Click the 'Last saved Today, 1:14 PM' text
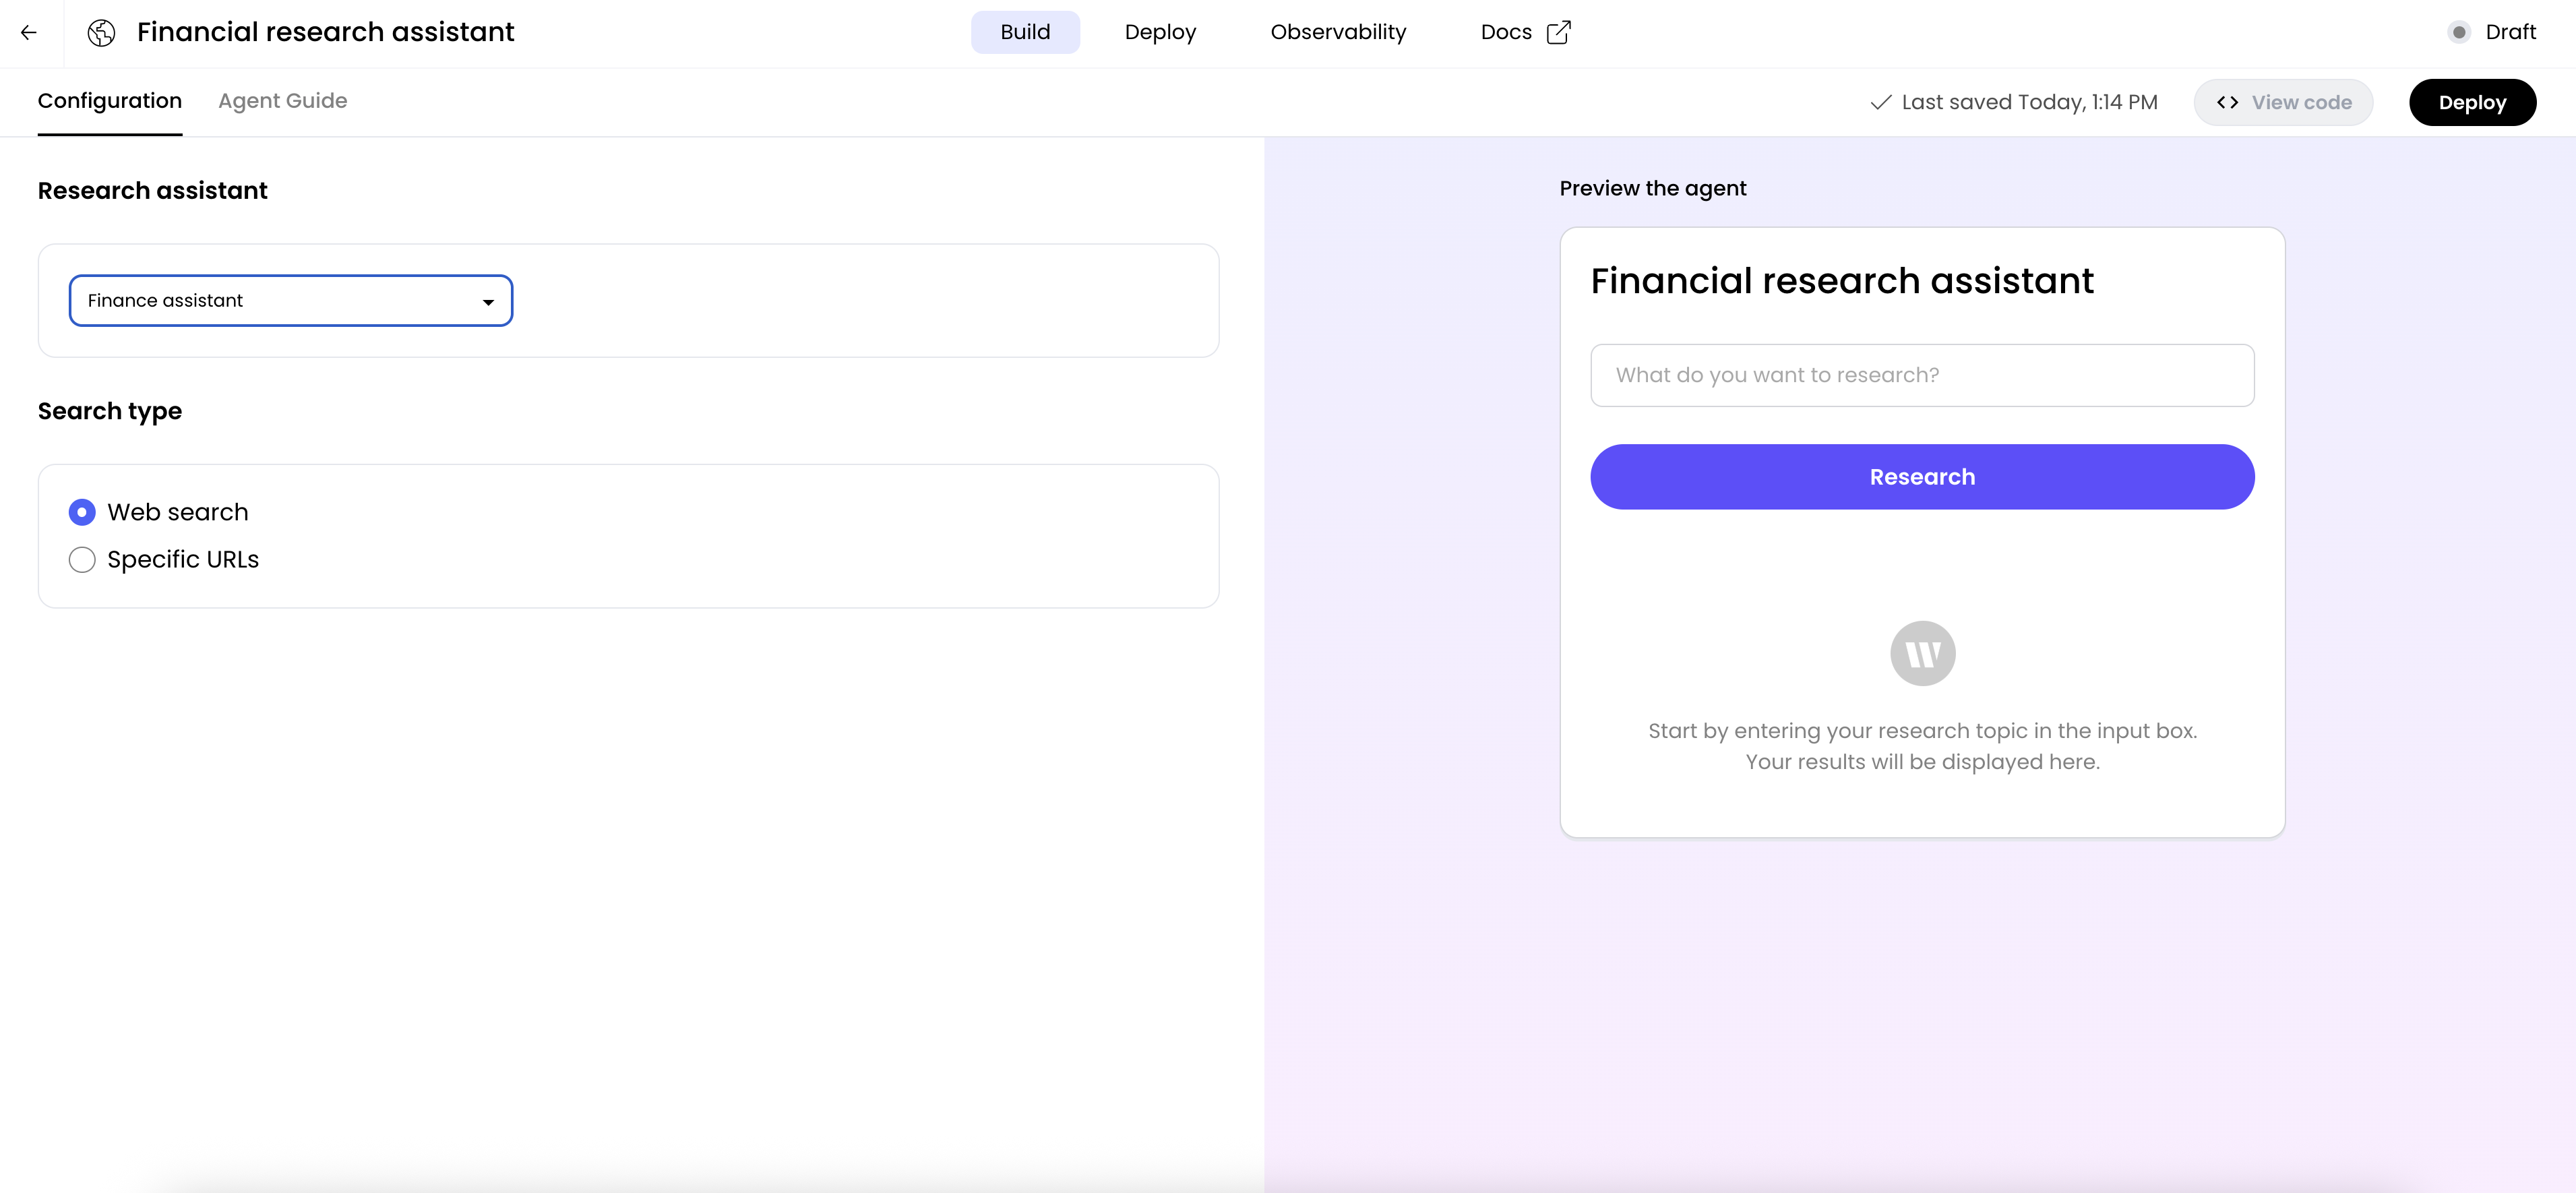Viewport: 2576px width, 1193px height. [x=2029, y=102]
